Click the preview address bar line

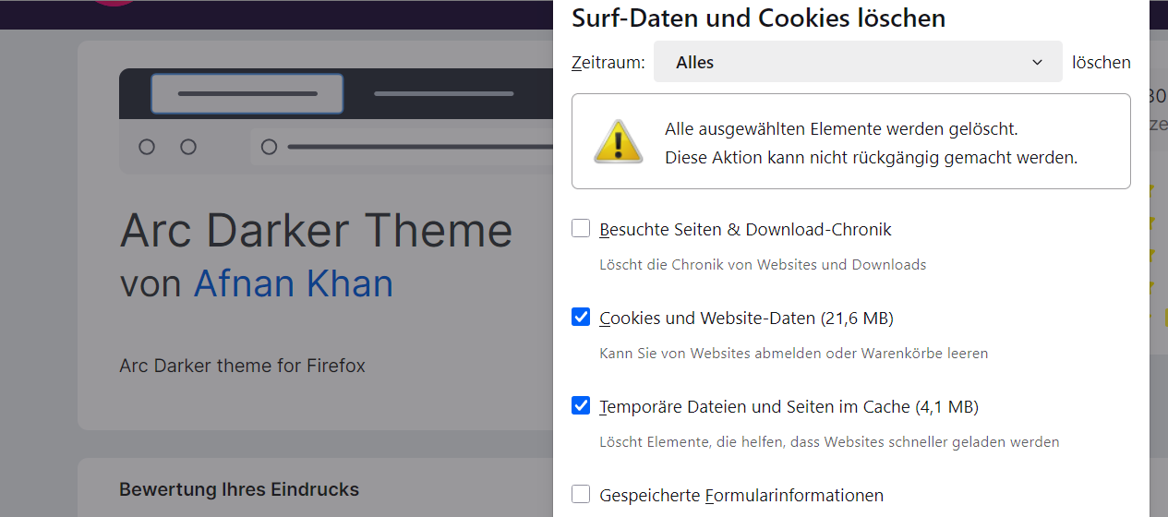[x=415, y=147]
